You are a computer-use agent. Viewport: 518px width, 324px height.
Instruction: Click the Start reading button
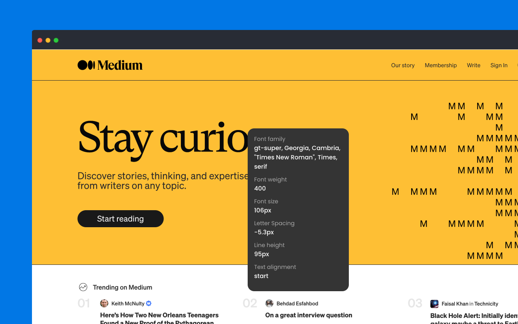click(120, 218)
